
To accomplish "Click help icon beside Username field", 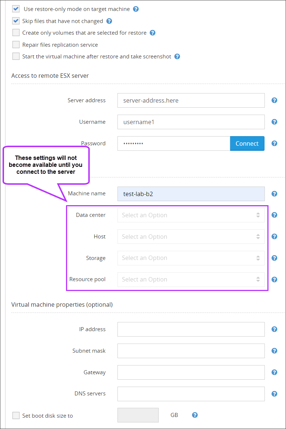I will [x=274, y=122].
